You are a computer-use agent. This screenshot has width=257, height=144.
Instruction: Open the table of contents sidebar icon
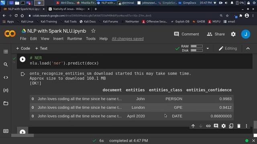6,52
